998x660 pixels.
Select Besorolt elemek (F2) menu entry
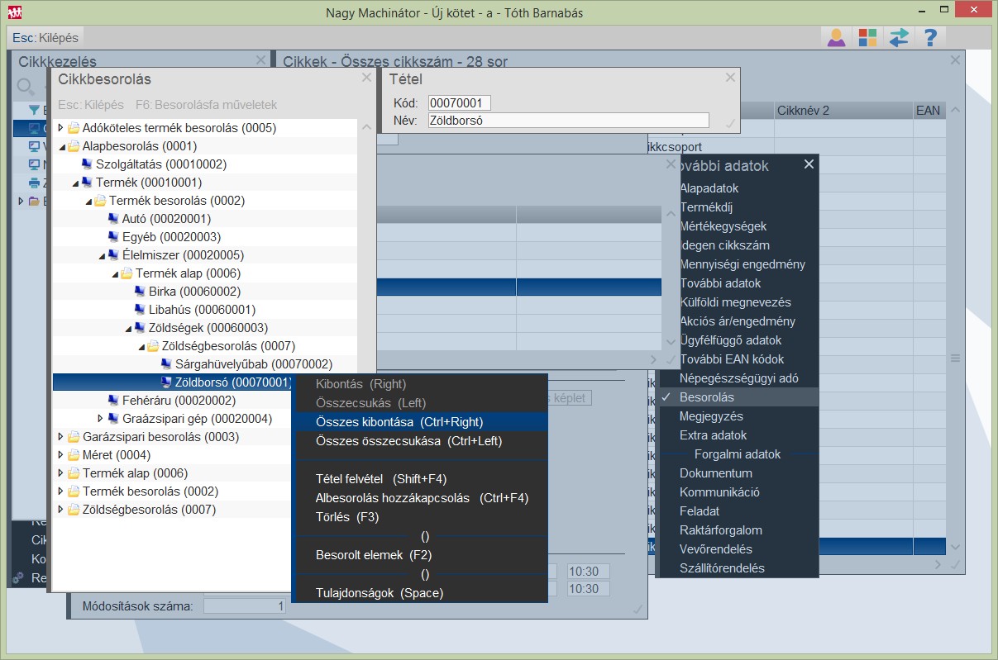373,555
